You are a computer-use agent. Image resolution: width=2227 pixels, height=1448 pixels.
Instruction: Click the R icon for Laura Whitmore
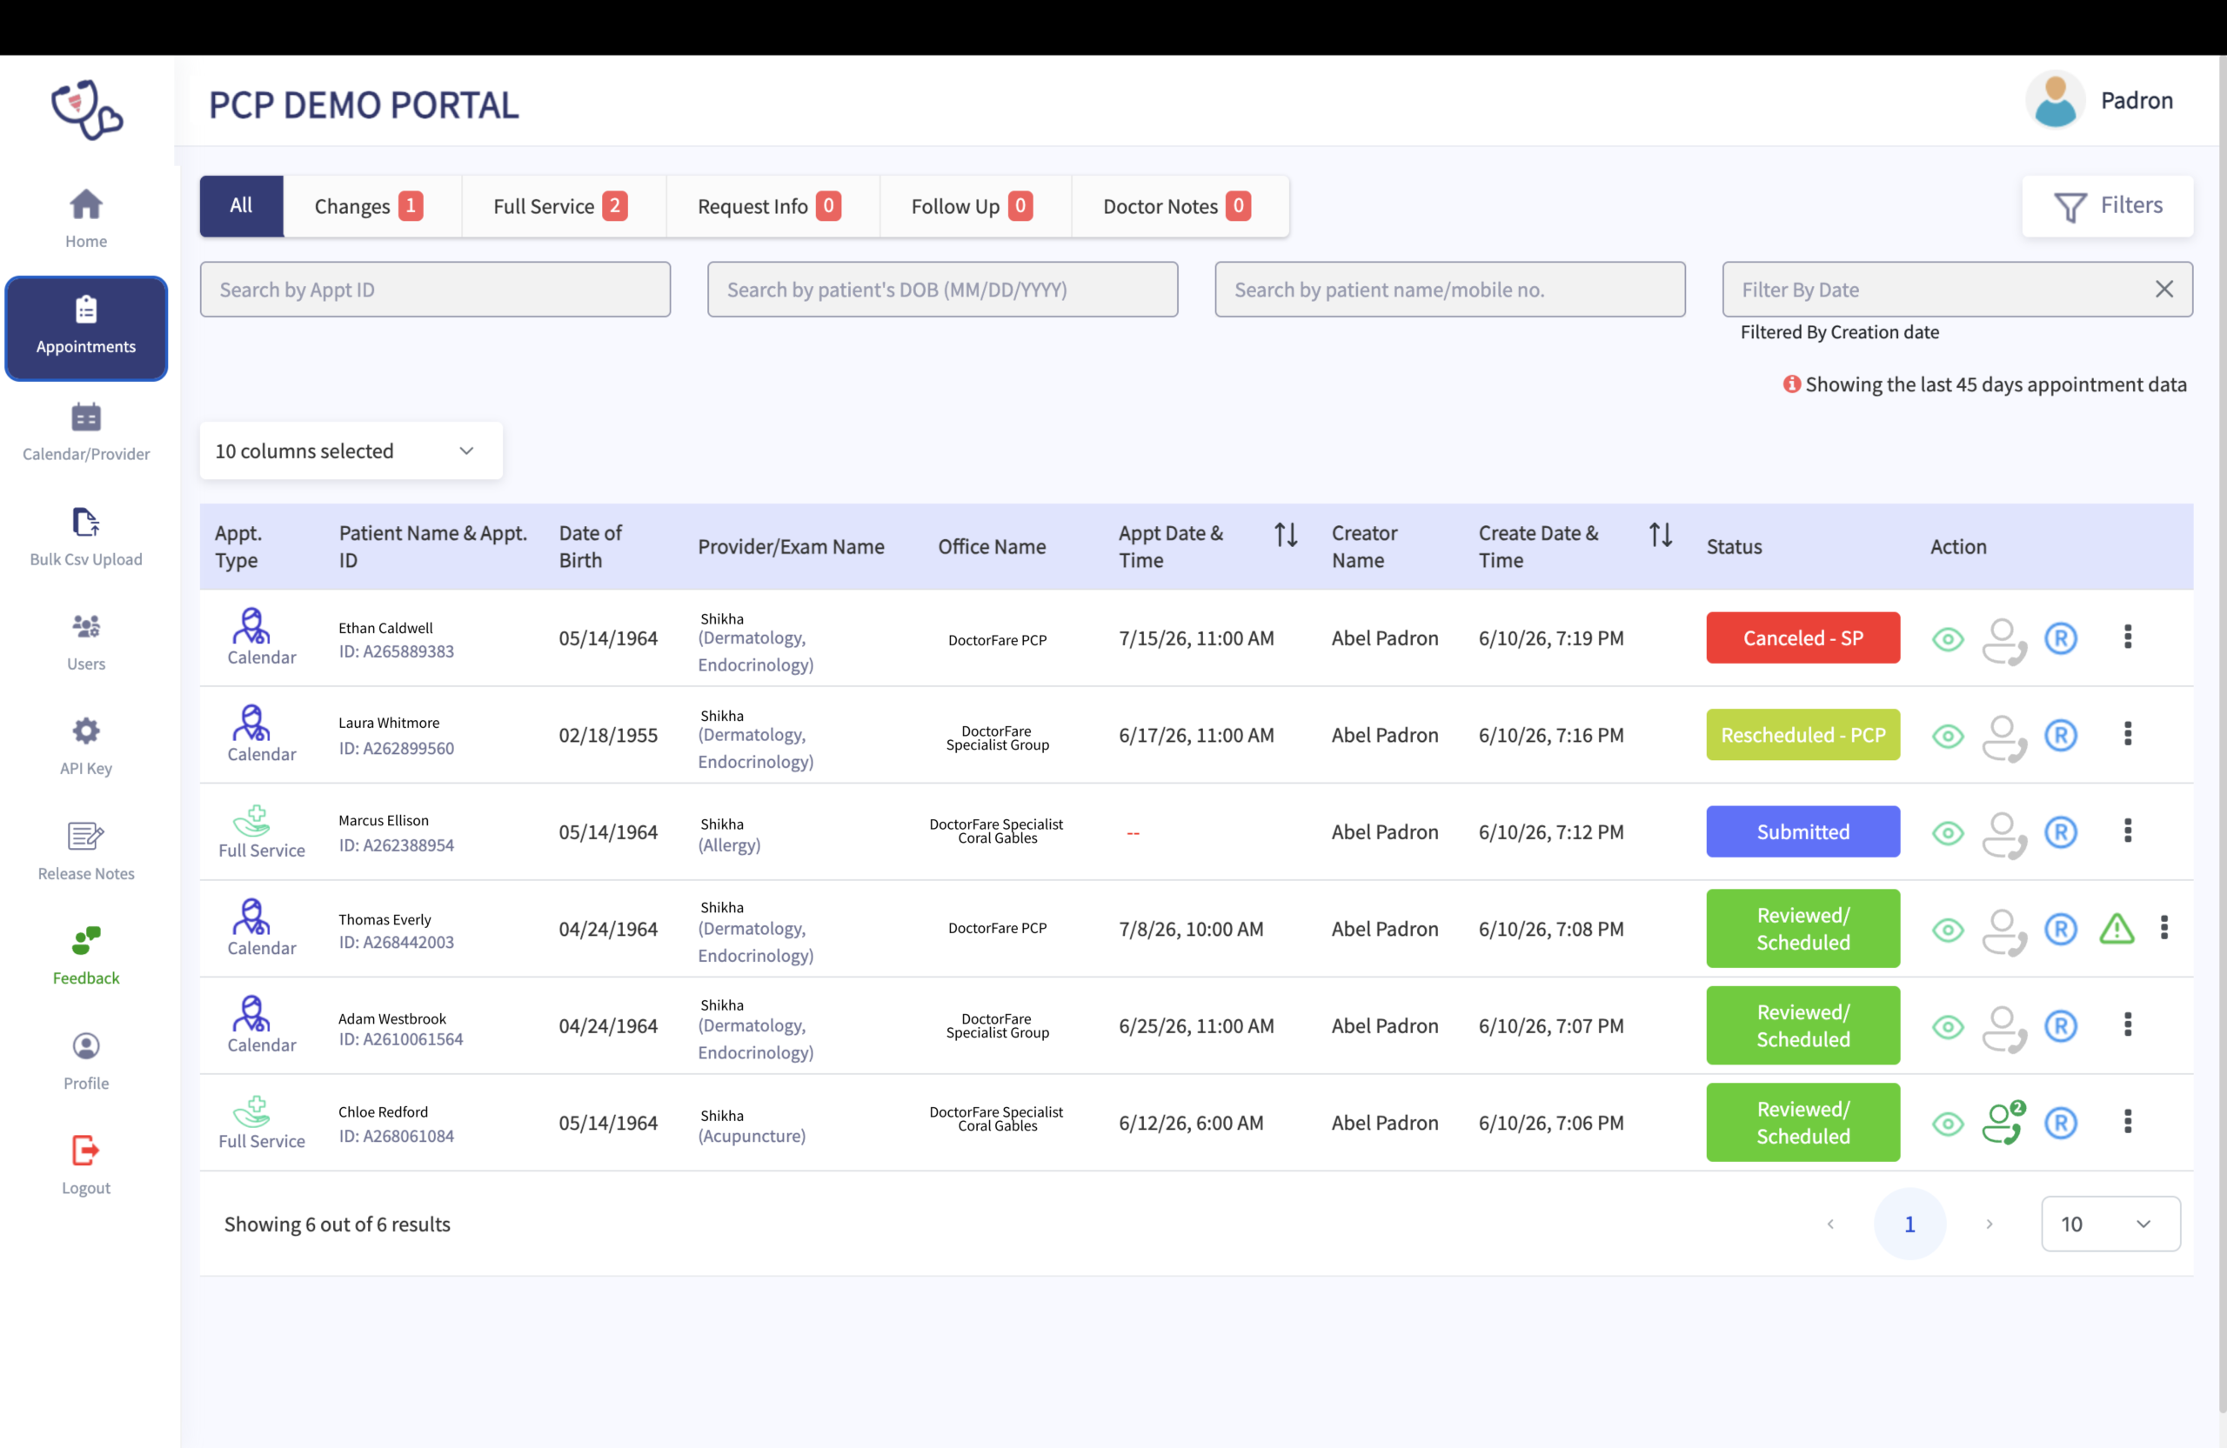coord(2061,735)
